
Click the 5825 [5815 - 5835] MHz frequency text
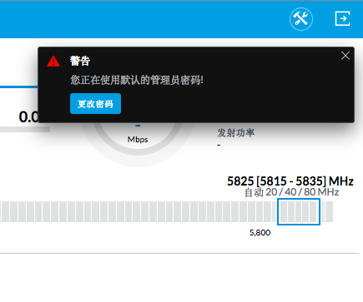290,181
